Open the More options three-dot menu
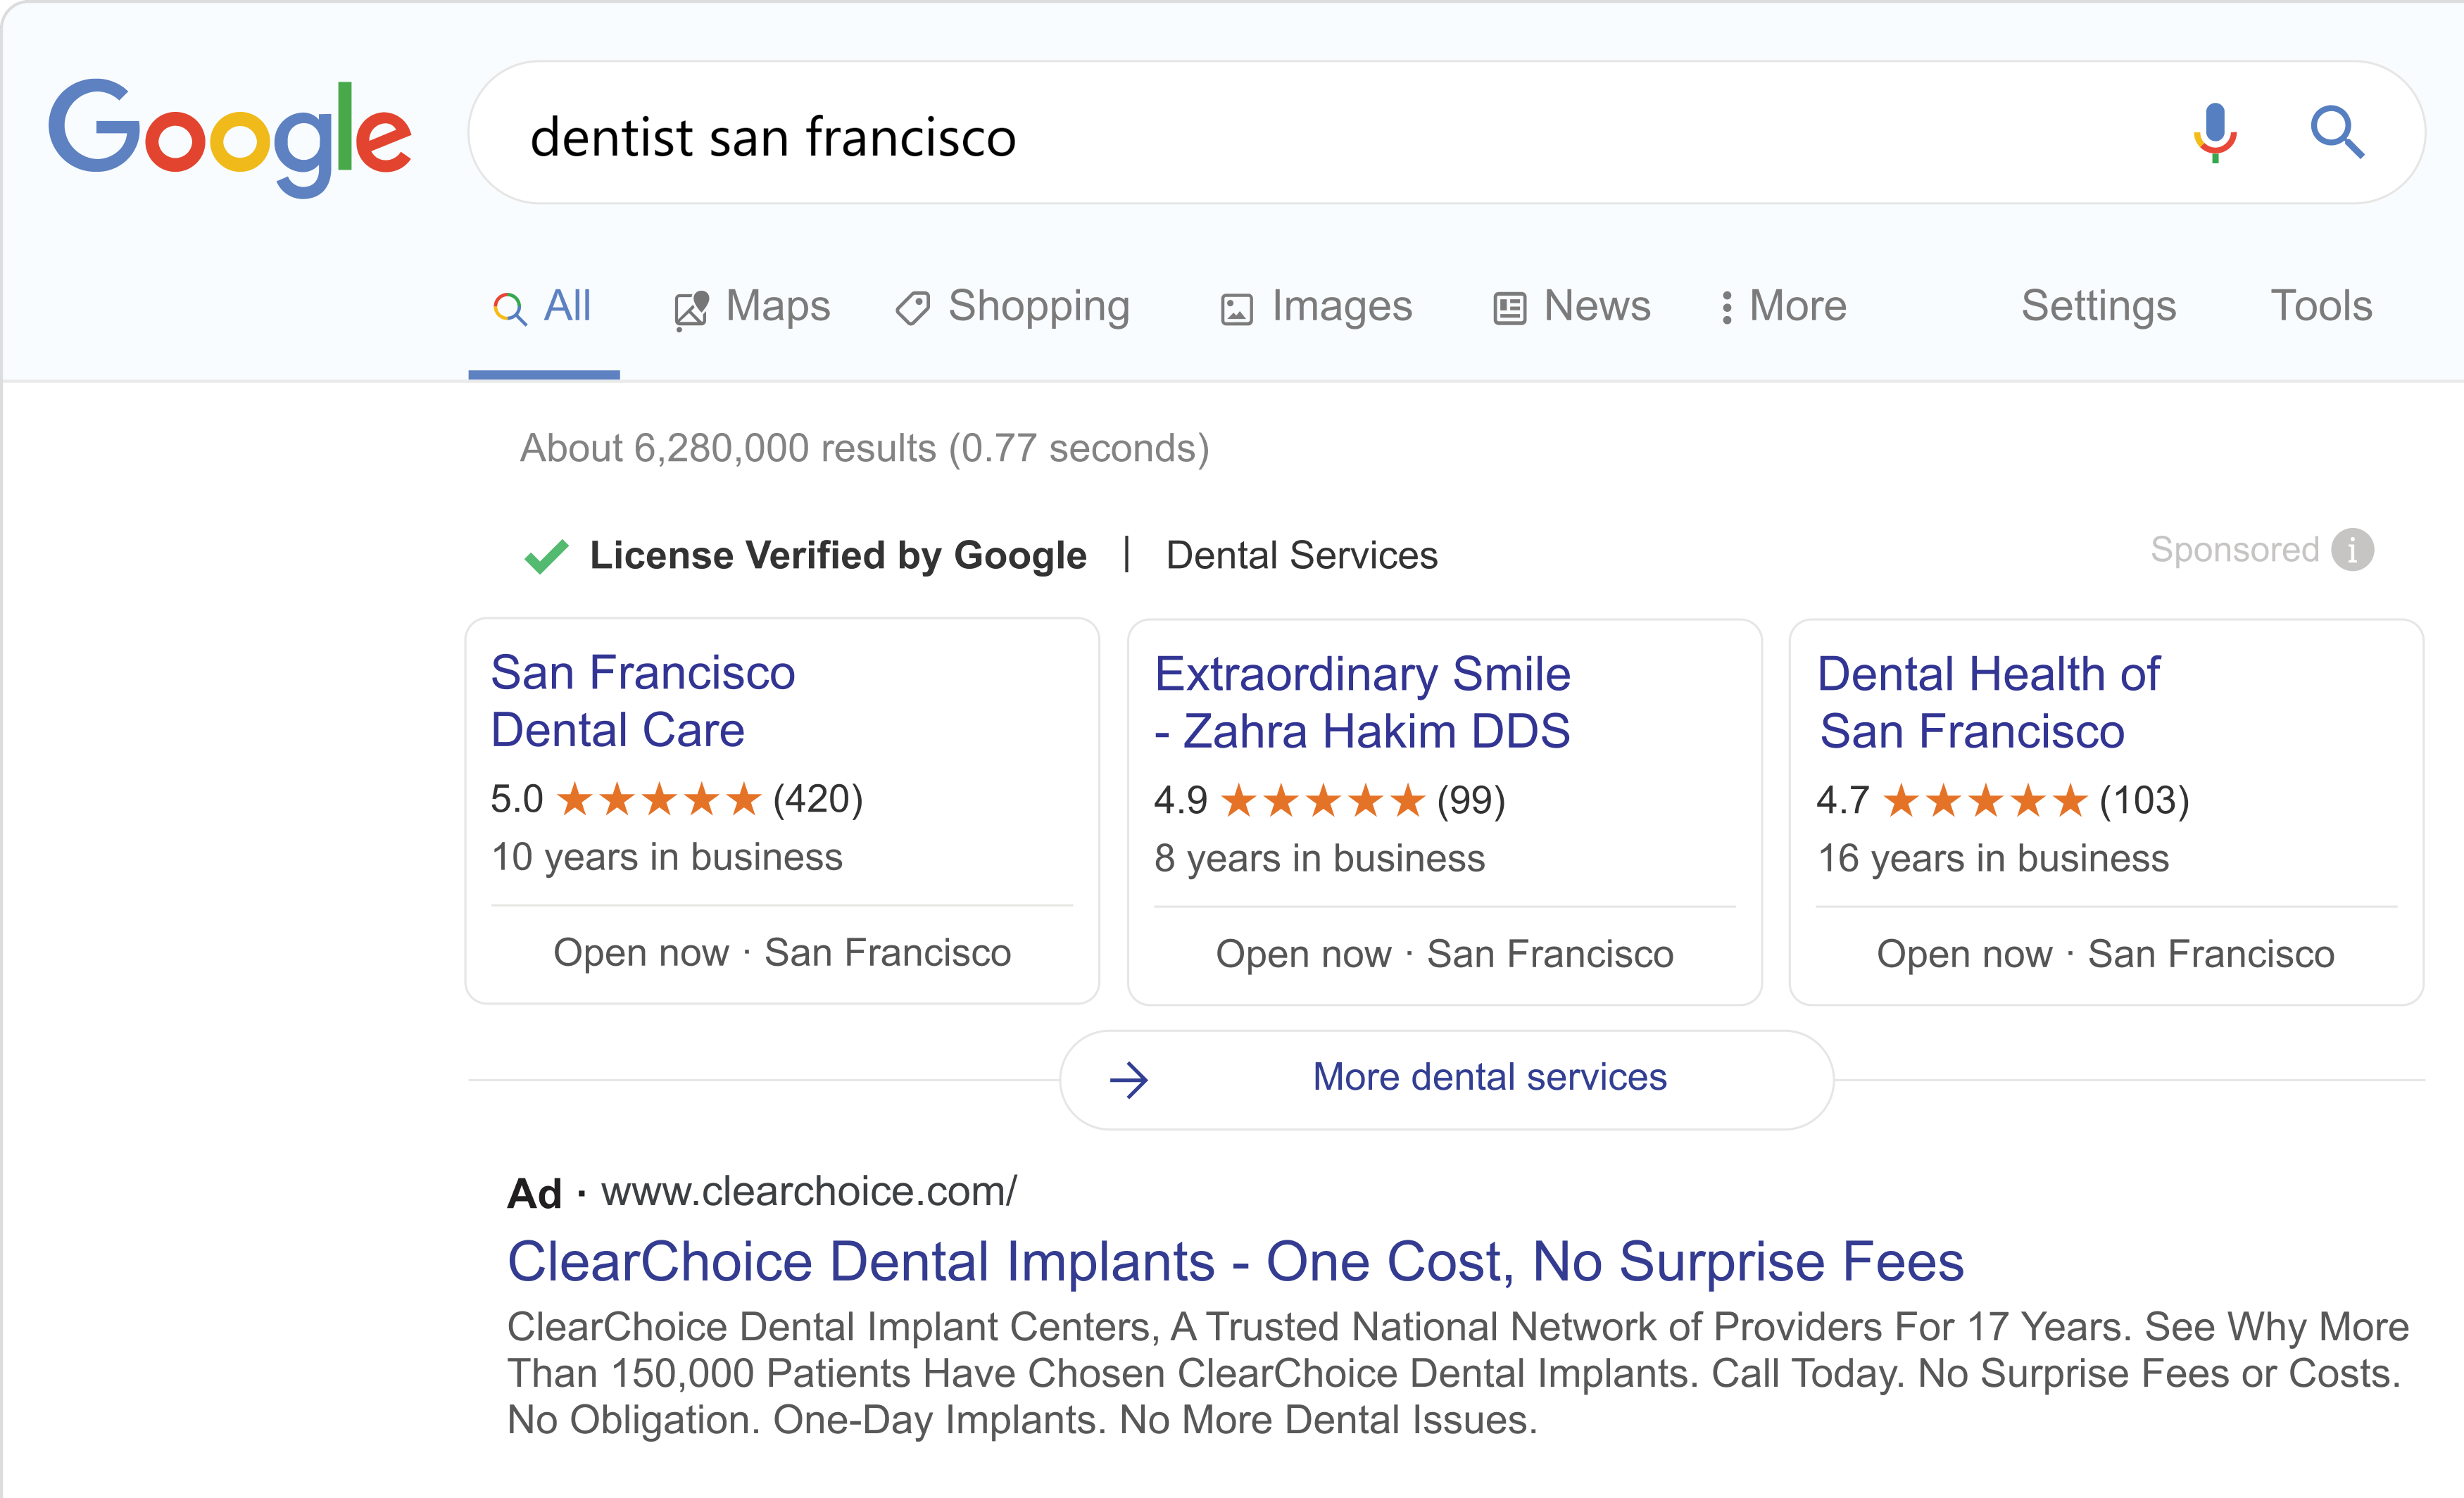 (x=1726, y=307)
